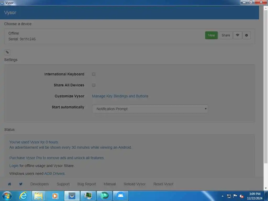
Task: Click Vysor icon in title bar
Action: [2, 3]
